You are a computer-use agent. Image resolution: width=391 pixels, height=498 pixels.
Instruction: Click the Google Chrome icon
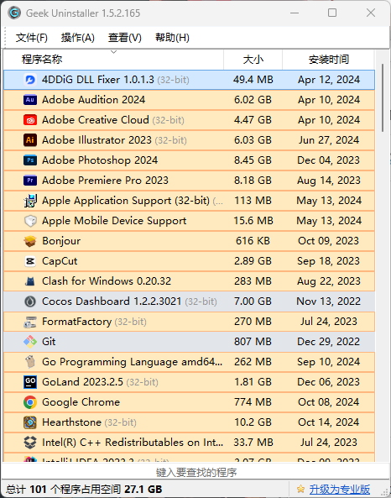point(30,402)
